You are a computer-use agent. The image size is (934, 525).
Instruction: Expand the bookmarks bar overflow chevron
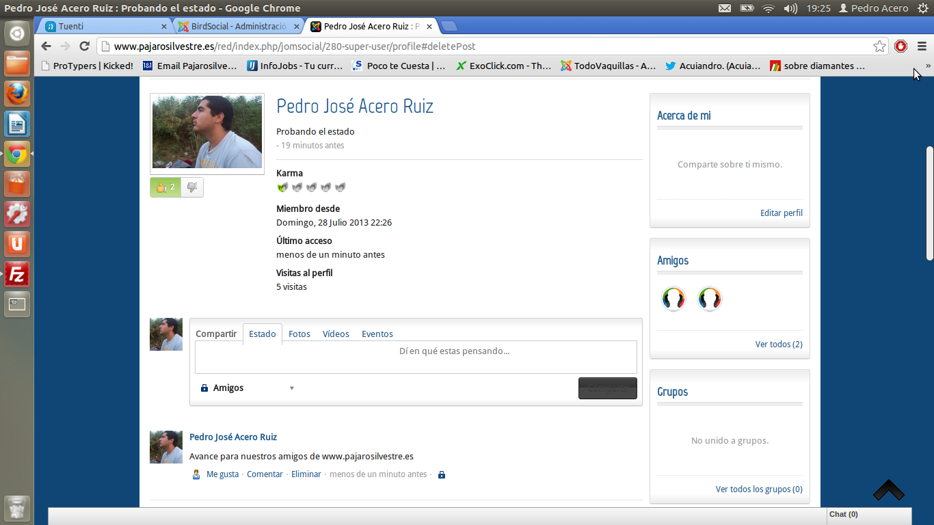928,66
